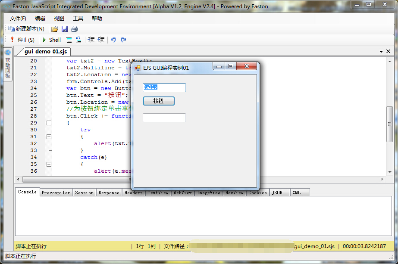Open the help panel sidebar icon
This screenshot has width=398, height=264.
[x=8, y=53]
